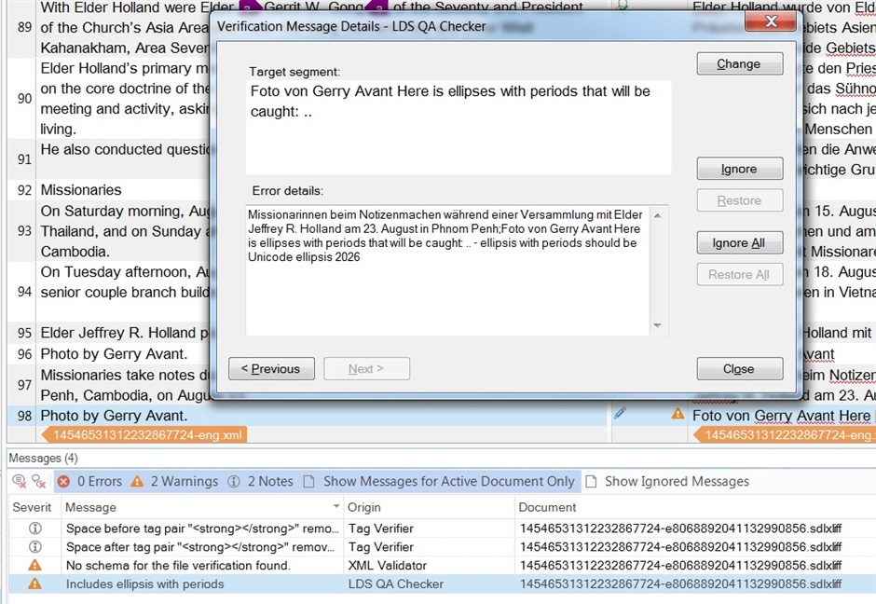Click info icon of first Tag Verifier message

35,528
